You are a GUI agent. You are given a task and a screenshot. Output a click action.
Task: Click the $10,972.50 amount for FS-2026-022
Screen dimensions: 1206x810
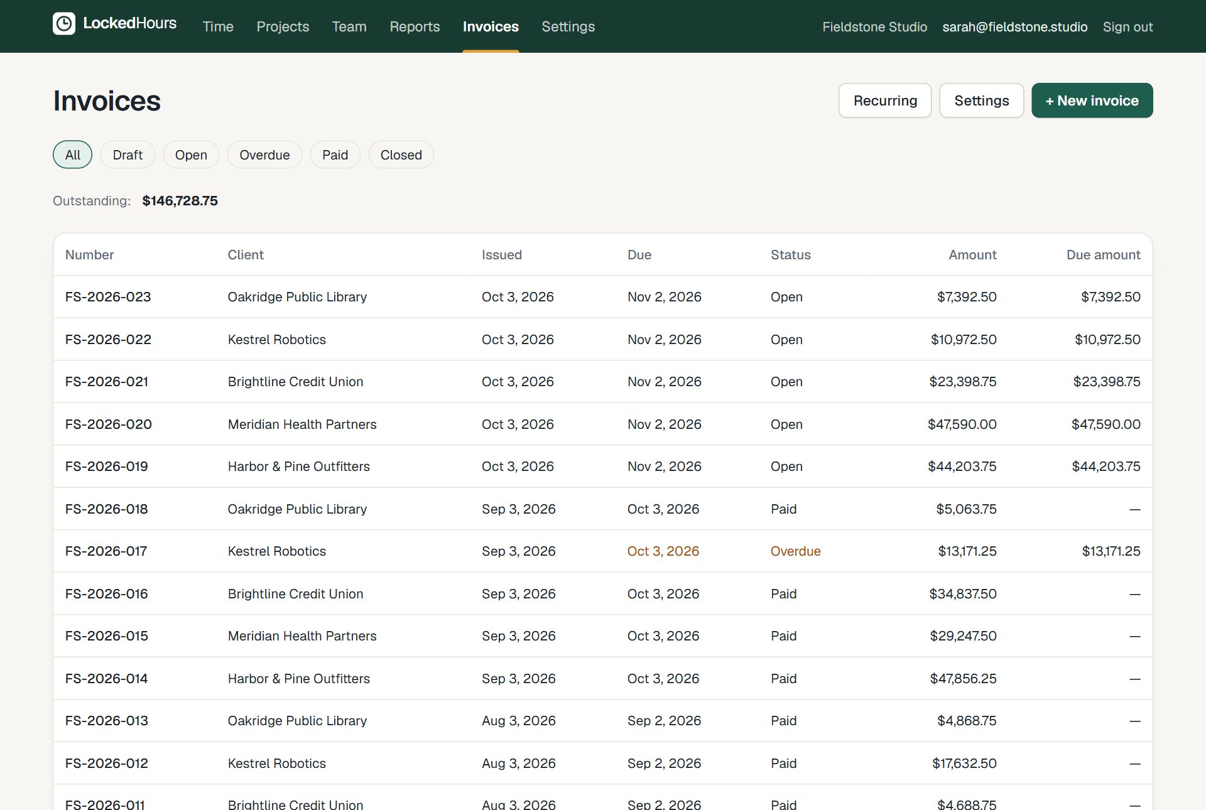click(x=964, y=340)
